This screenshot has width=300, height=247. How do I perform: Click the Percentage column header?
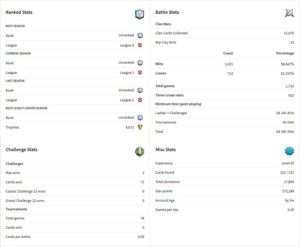click(x=285, y=53)
